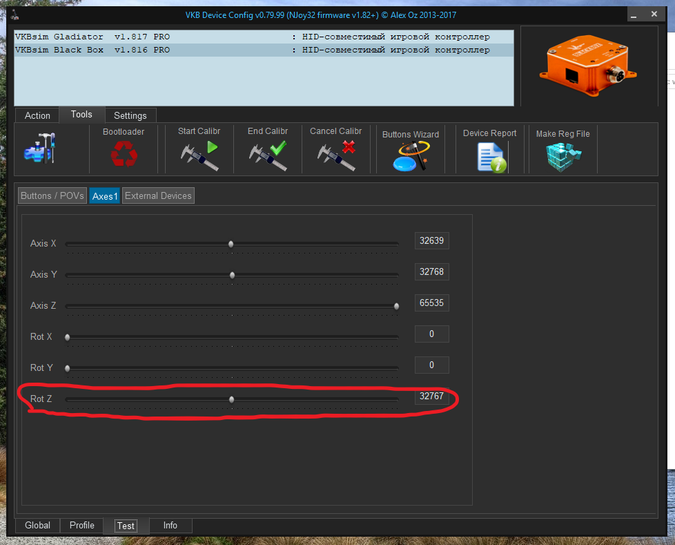Click the Axis X value field 32639
675x545 pixels.
pos(432,240)
